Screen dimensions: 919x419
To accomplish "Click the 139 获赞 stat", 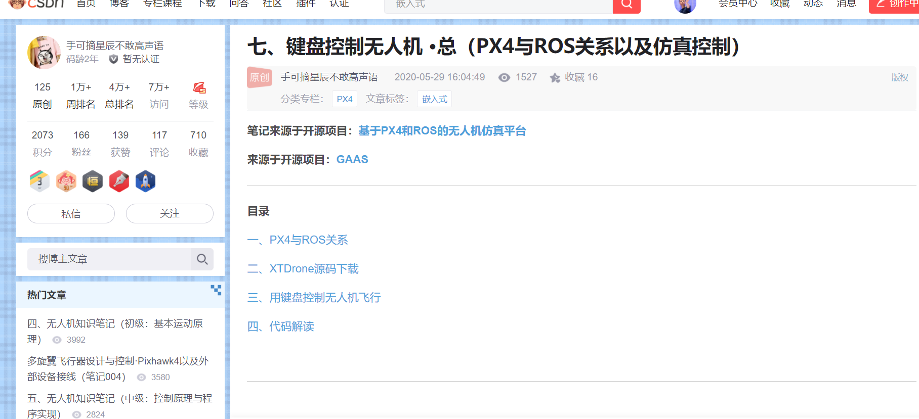I will coord(120,144).
